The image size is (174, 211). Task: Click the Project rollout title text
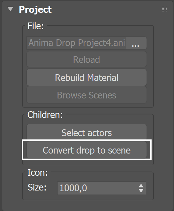click(35, 10)
